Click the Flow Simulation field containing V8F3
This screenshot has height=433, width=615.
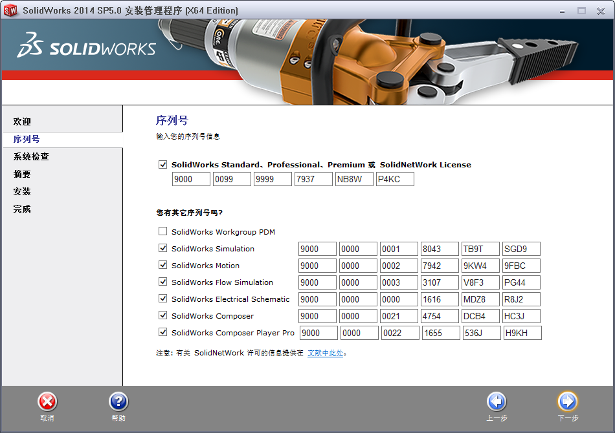coord(480,282)
